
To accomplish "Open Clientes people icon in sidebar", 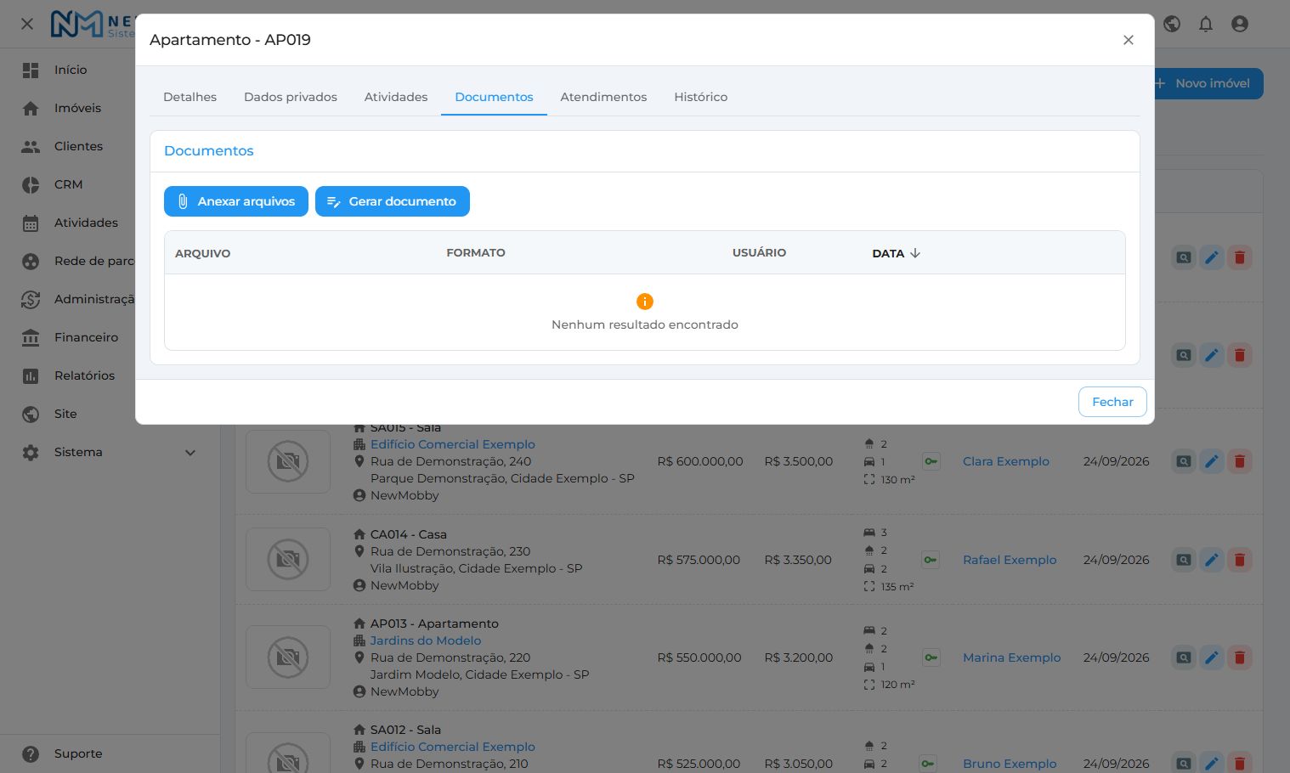I will click(31, 147).
